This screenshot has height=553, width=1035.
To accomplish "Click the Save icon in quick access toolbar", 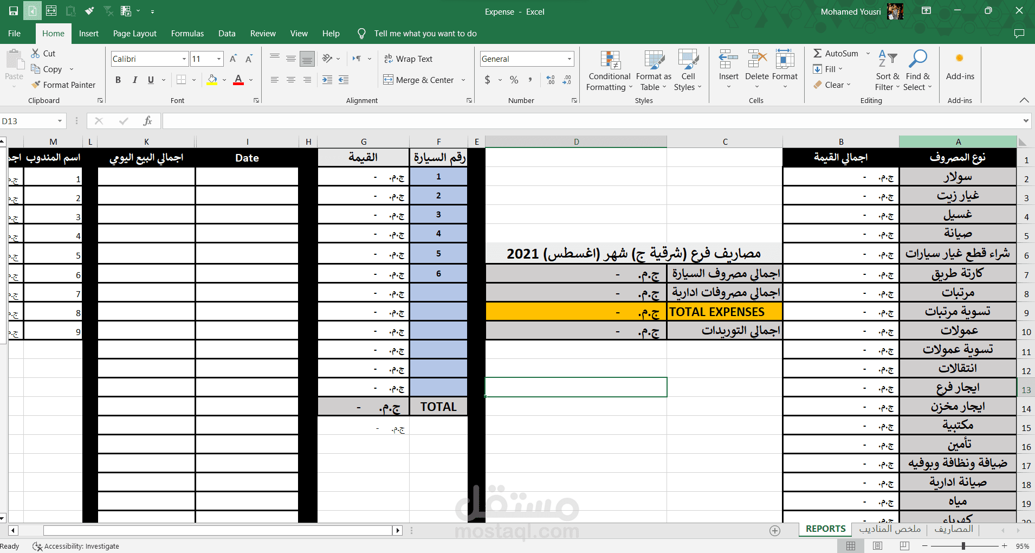I will pyautogui.click(x=14, y=11).
